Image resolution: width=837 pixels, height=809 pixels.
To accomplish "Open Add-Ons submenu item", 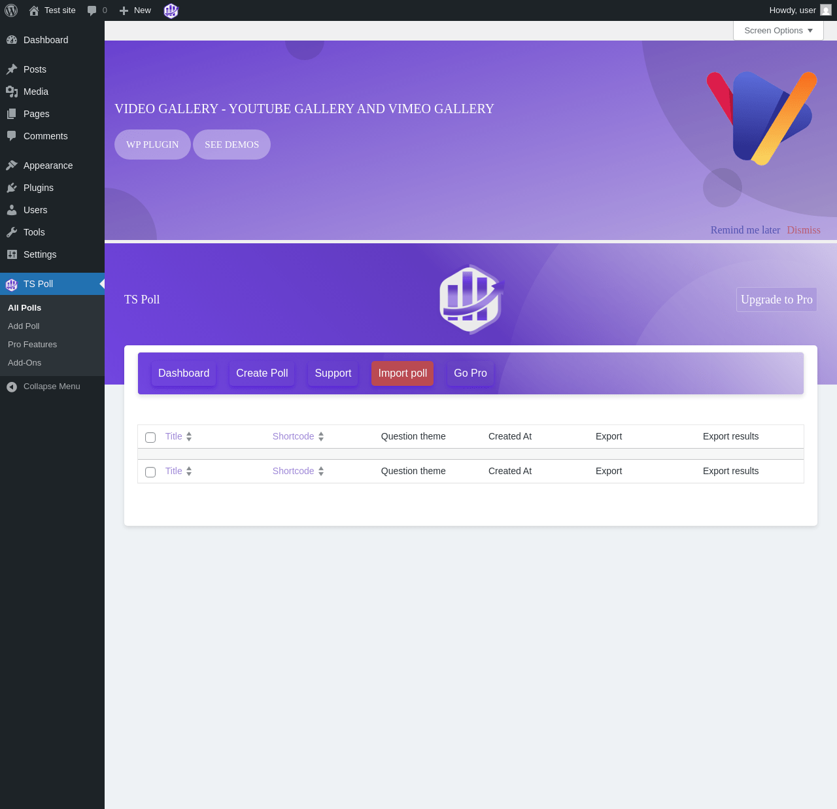I will click(x=24, y=362).
